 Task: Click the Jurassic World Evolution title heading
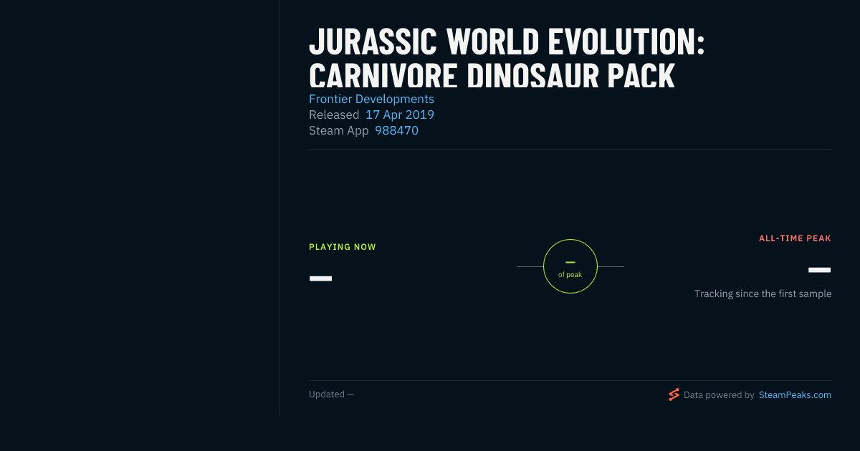(507, 59)
